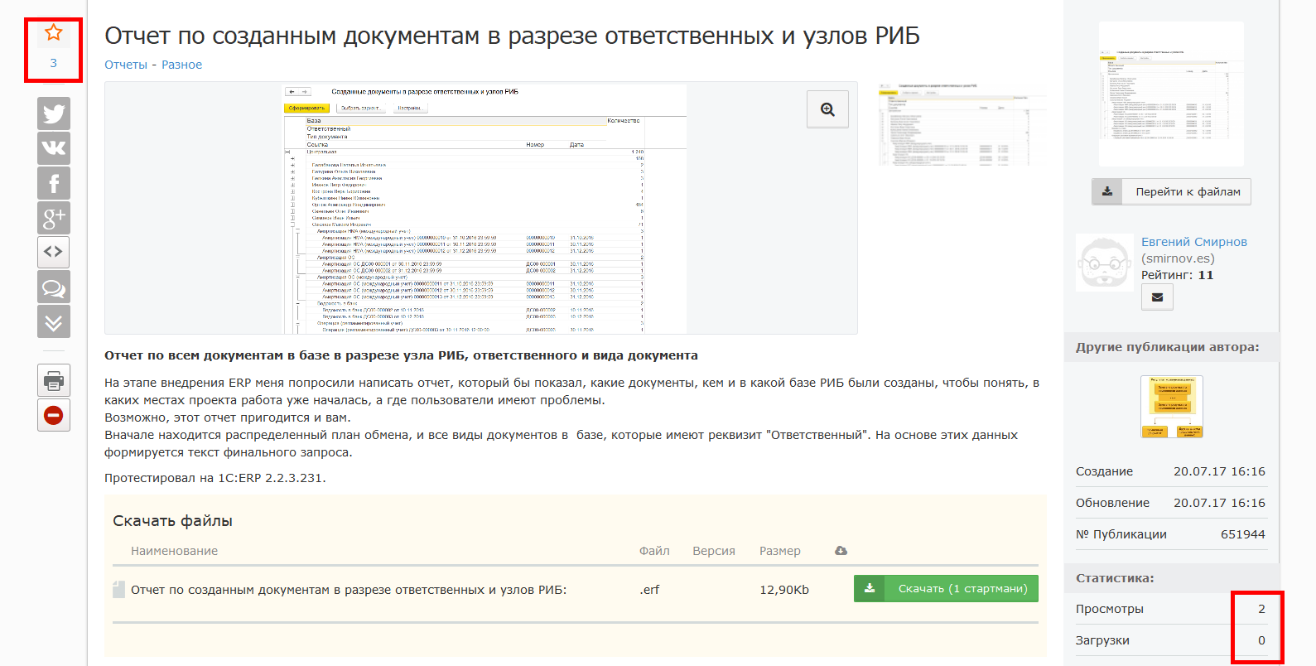Open the Отчеты breadcrumb link
Viewport: 1316px width, 666px height.
(126, 65)
